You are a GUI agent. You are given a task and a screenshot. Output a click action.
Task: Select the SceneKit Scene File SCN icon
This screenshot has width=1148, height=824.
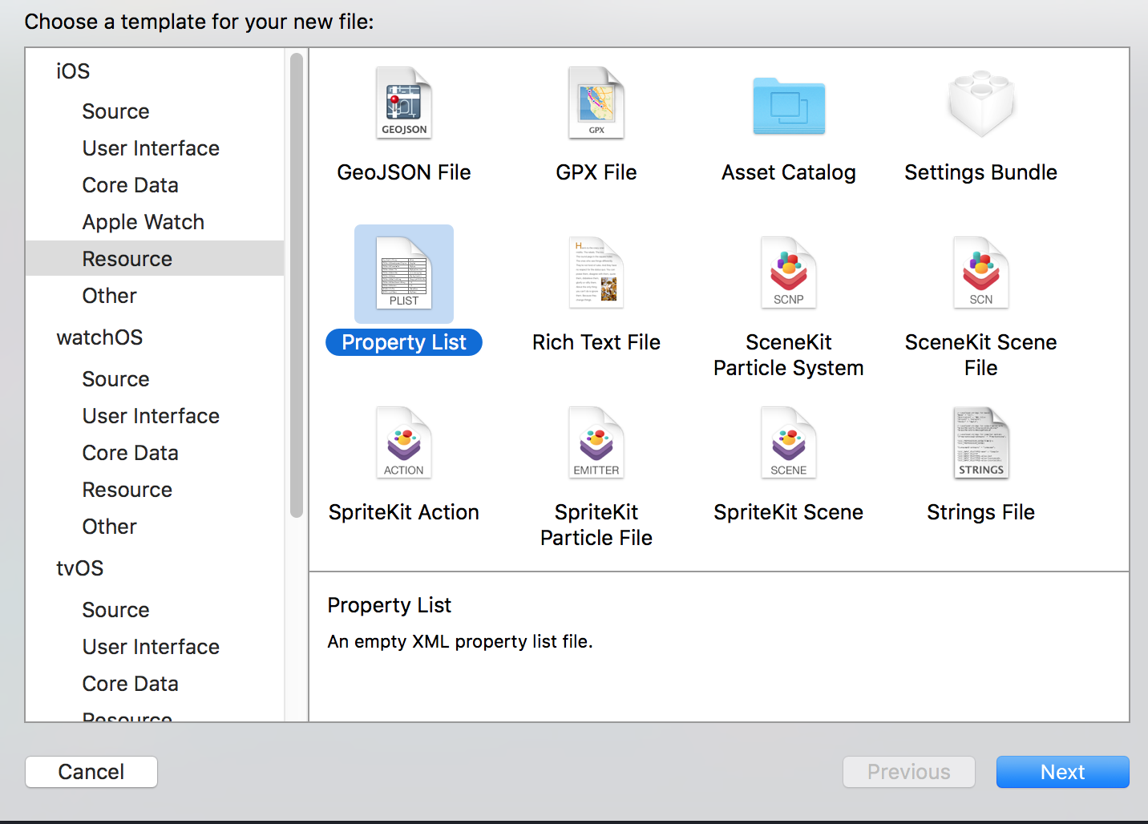tap(981, 273)
